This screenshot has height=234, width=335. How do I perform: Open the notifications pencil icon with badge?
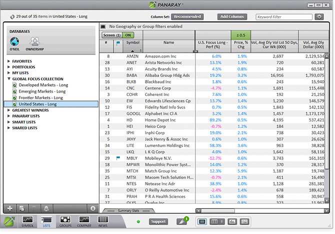click(182, 221)
